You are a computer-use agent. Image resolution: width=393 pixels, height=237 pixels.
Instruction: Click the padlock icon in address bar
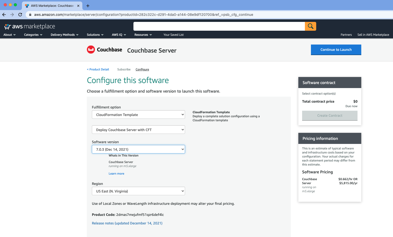(30, 14)
